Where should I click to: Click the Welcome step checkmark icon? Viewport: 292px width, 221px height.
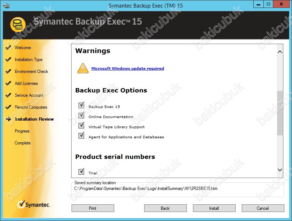(8, 48)
